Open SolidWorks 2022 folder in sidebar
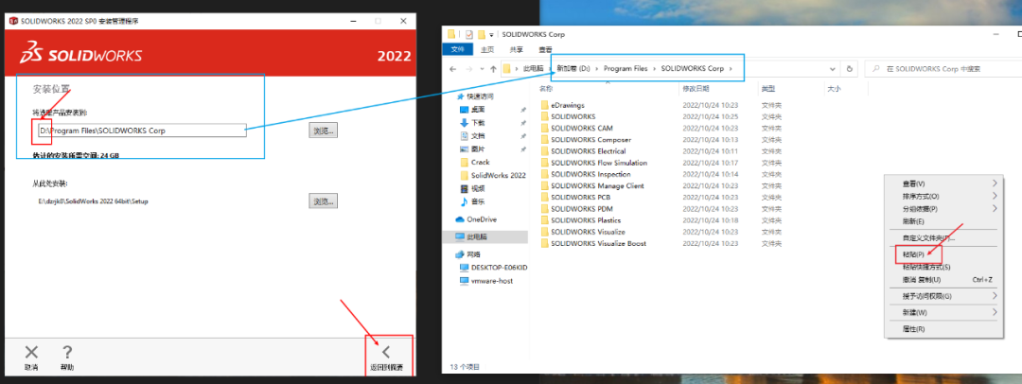The height and width of the screenshot is (384, 1022). point(493,175)
